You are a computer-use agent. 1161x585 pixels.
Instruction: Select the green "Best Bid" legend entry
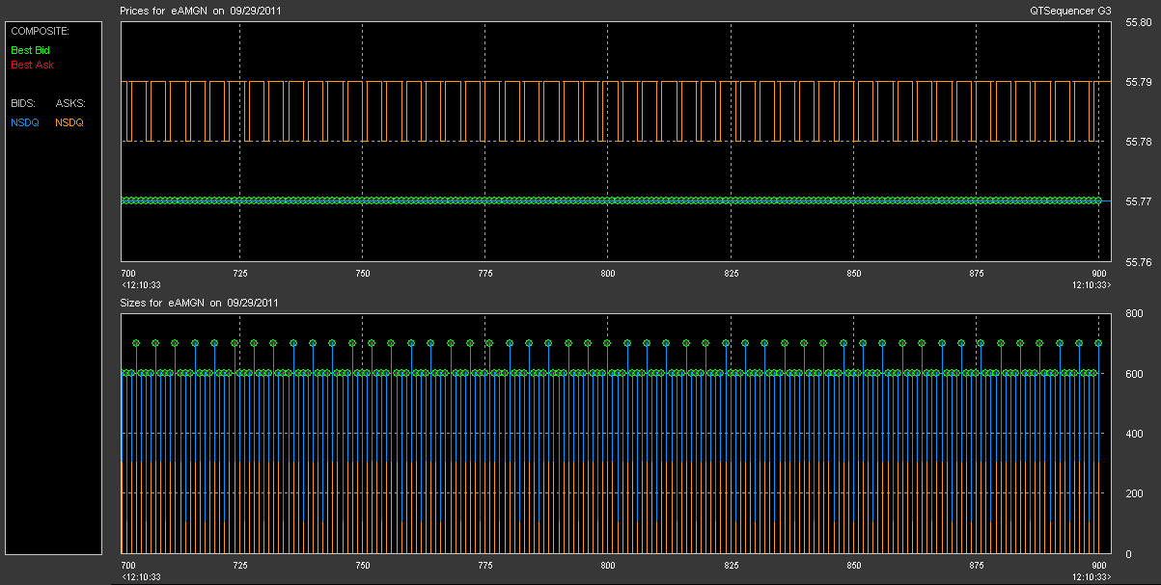coord(32,49)
